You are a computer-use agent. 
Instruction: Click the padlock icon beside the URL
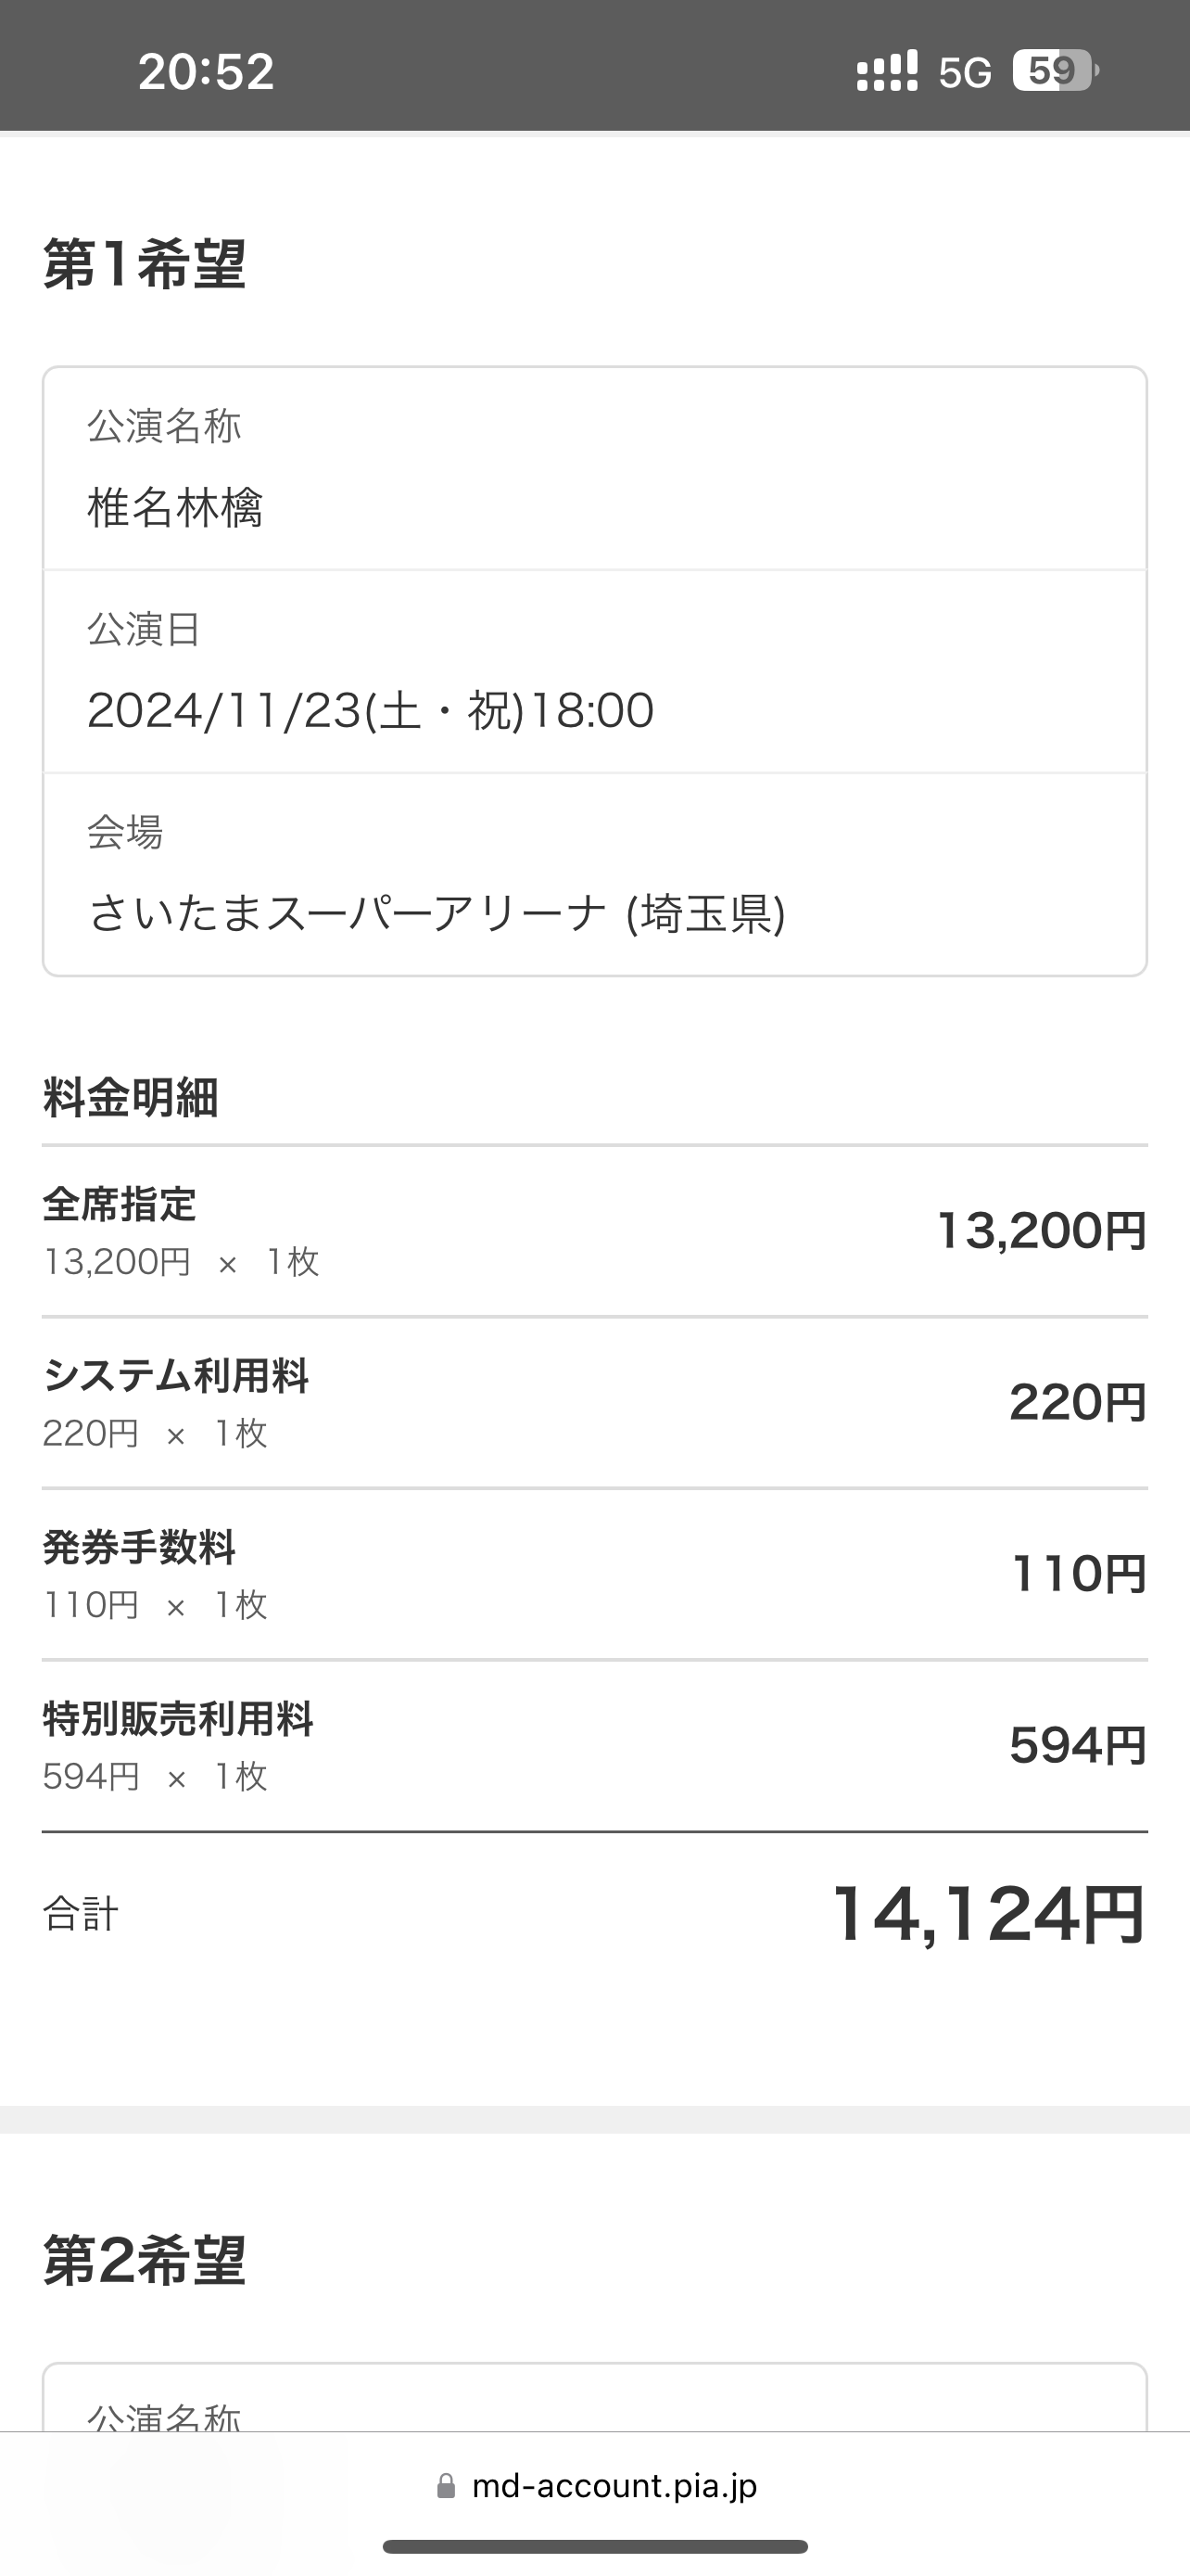coord(447,2486)
